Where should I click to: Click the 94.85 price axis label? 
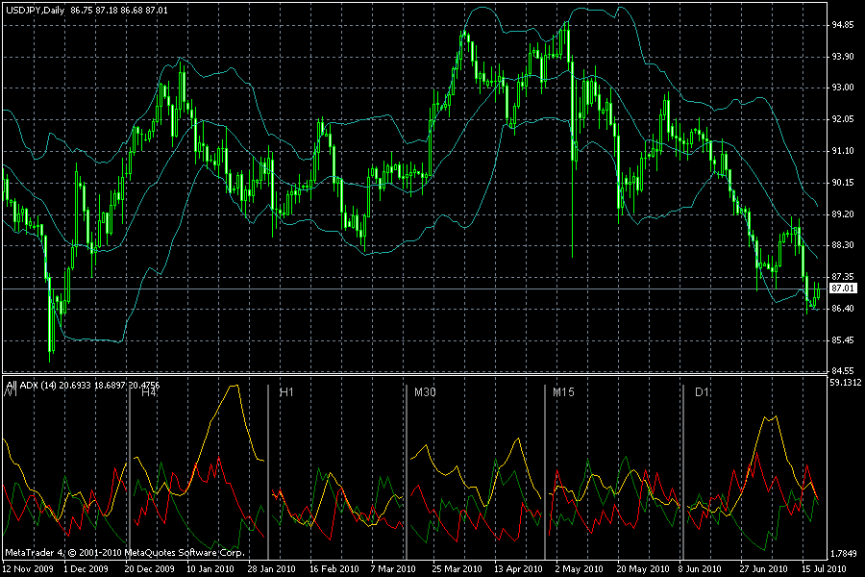pos(842,25)
